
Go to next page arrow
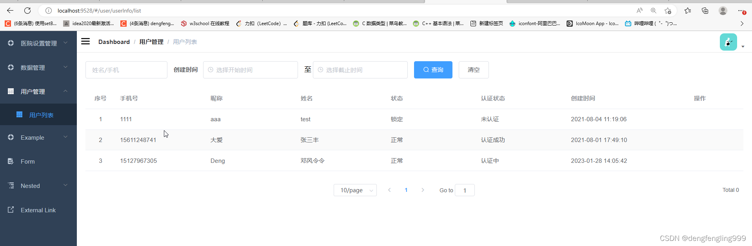(423, 190)
